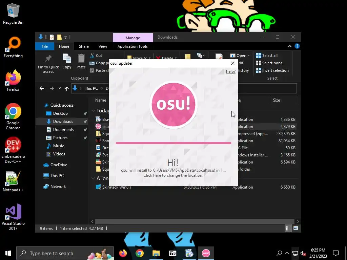Click the taskbar search box
347x260 pixels.
pyautogui.click(x=65, y=253)
